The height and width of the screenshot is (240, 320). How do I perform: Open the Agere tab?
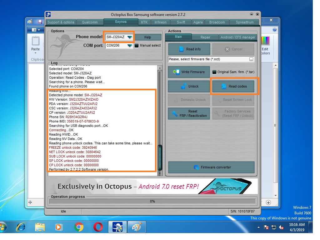click(x=198, y=22)
